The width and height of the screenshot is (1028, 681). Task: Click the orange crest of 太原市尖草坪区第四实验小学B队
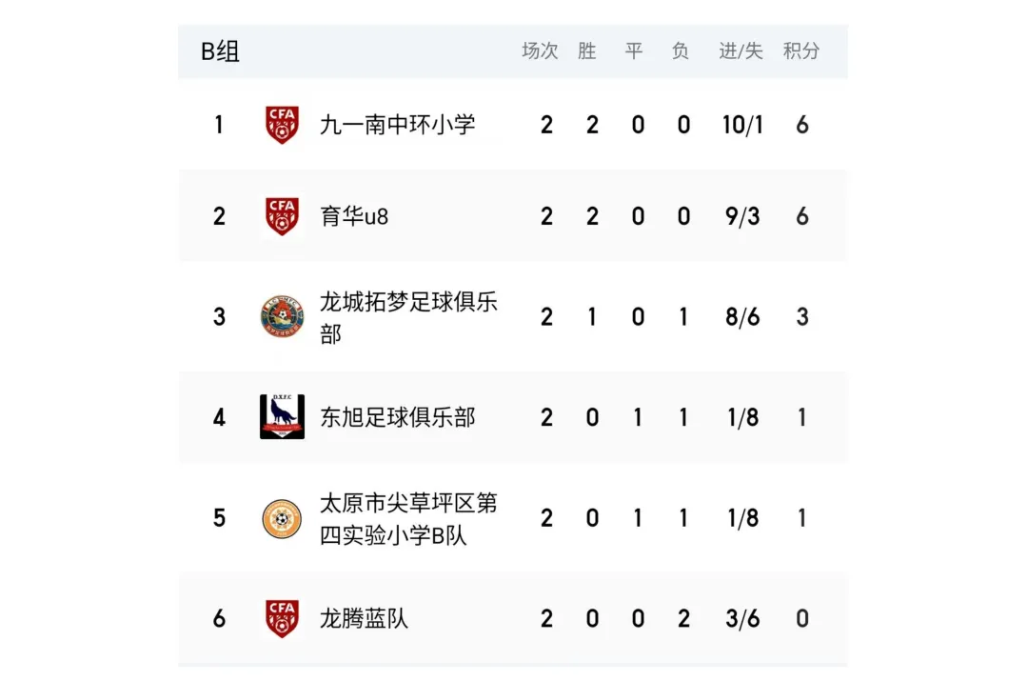click(x=282, y=518)
